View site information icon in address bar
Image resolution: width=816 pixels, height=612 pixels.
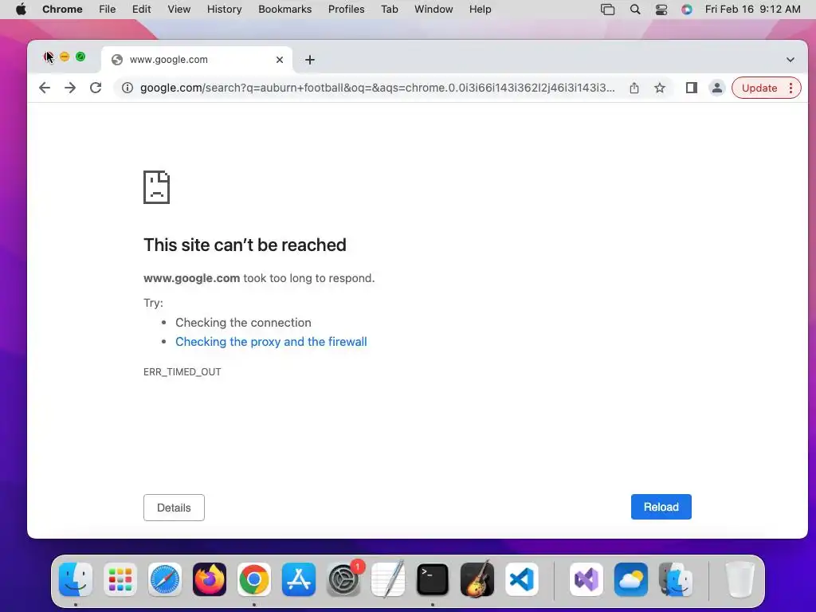(x=127, y=88)
